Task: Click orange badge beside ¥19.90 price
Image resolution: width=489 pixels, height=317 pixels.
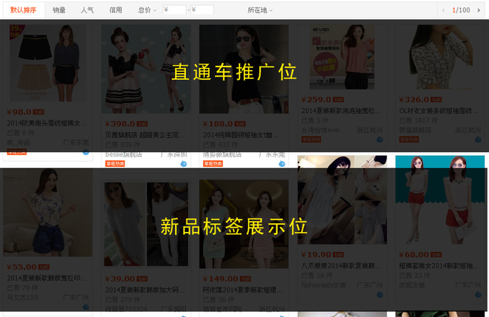Action: click(x=339, y=254)
